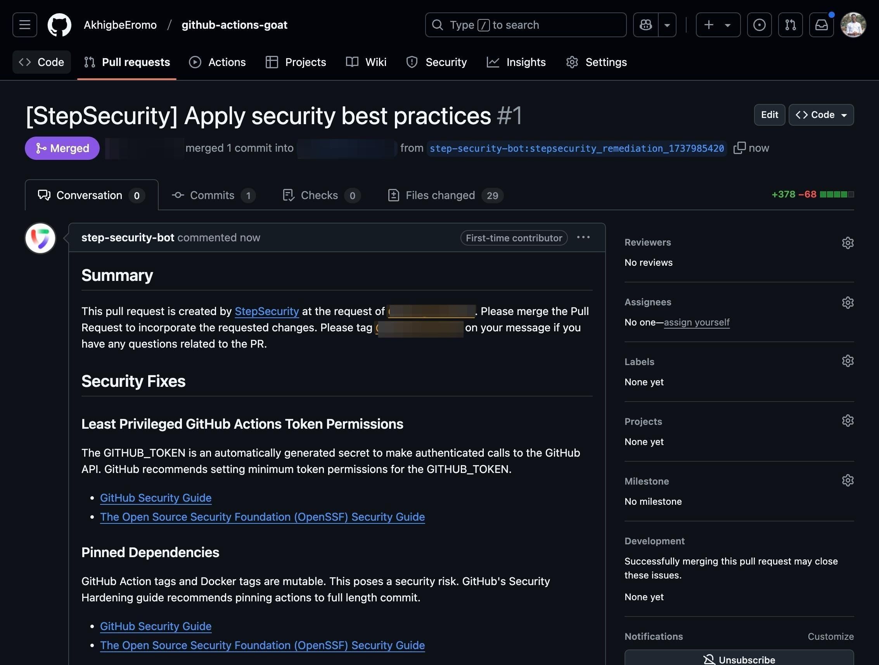Image resolution: width=879 pixels, height=665 pixels.
Task: Switch to Pull requests tab
Action: [x=127, y=62]
